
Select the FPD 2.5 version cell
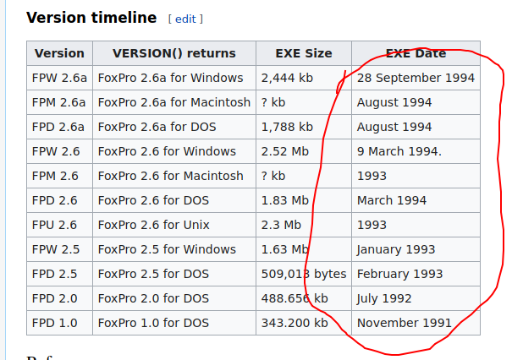click(x=59, y=274)
